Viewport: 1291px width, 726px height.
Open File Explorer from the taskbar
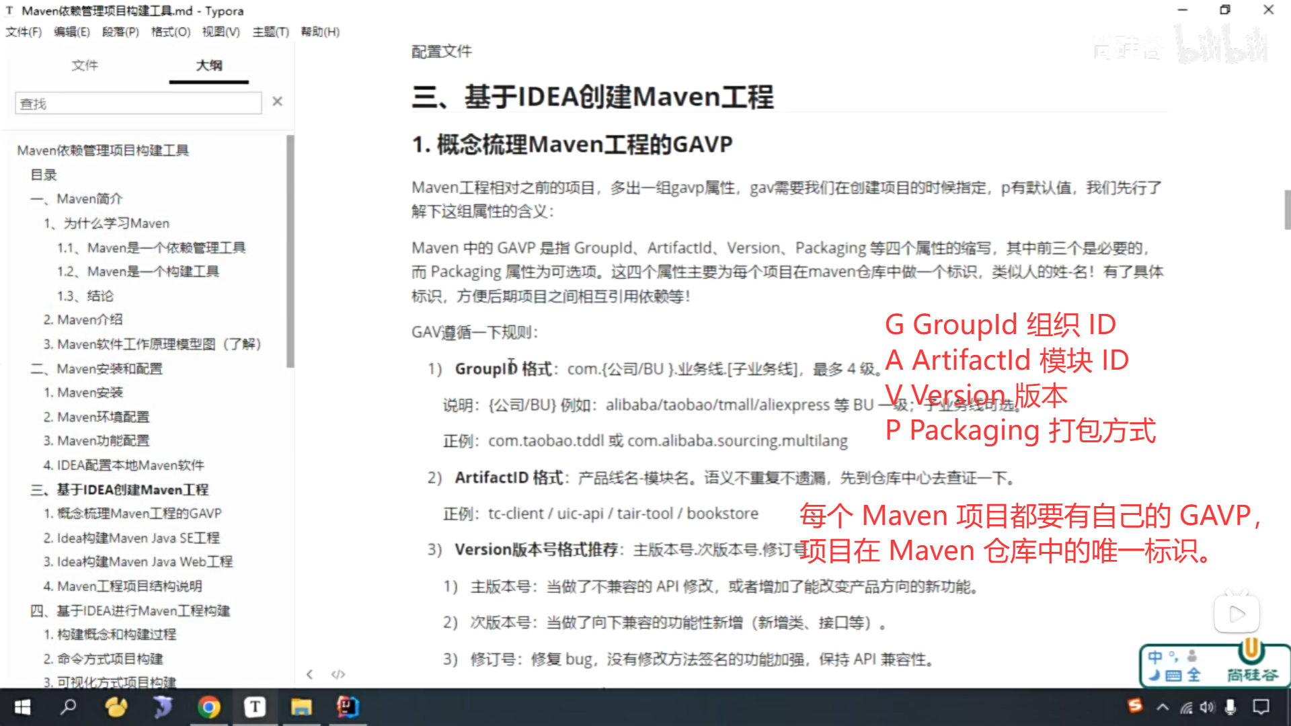click(301, 707)
